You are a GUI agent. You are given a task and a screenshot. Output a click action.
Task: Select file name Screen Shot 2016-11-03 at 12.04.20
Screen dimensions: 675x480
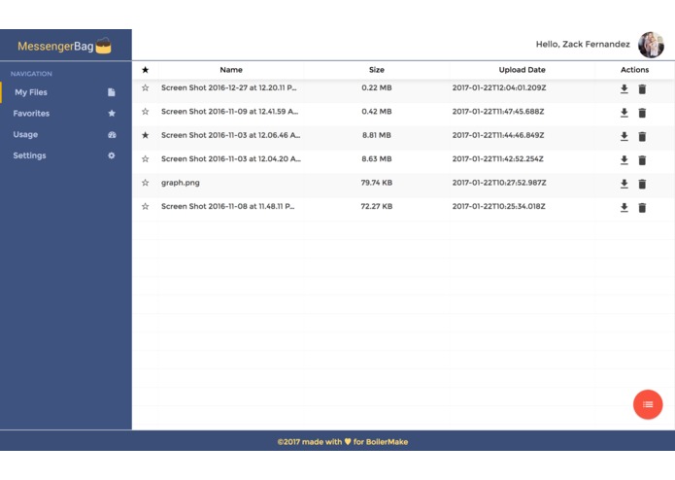tap(231, 158)
